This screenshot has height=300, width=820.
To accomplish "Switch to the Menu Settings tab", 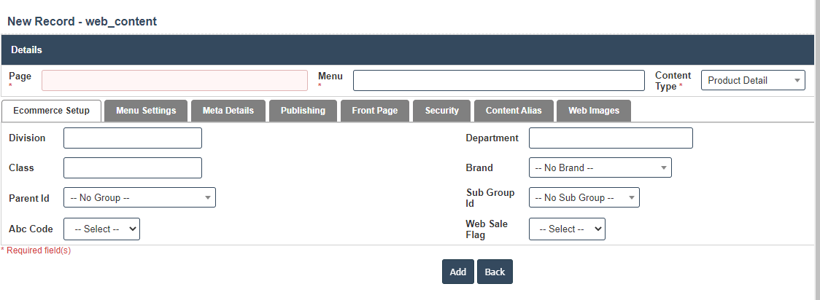I will (146, 111).
